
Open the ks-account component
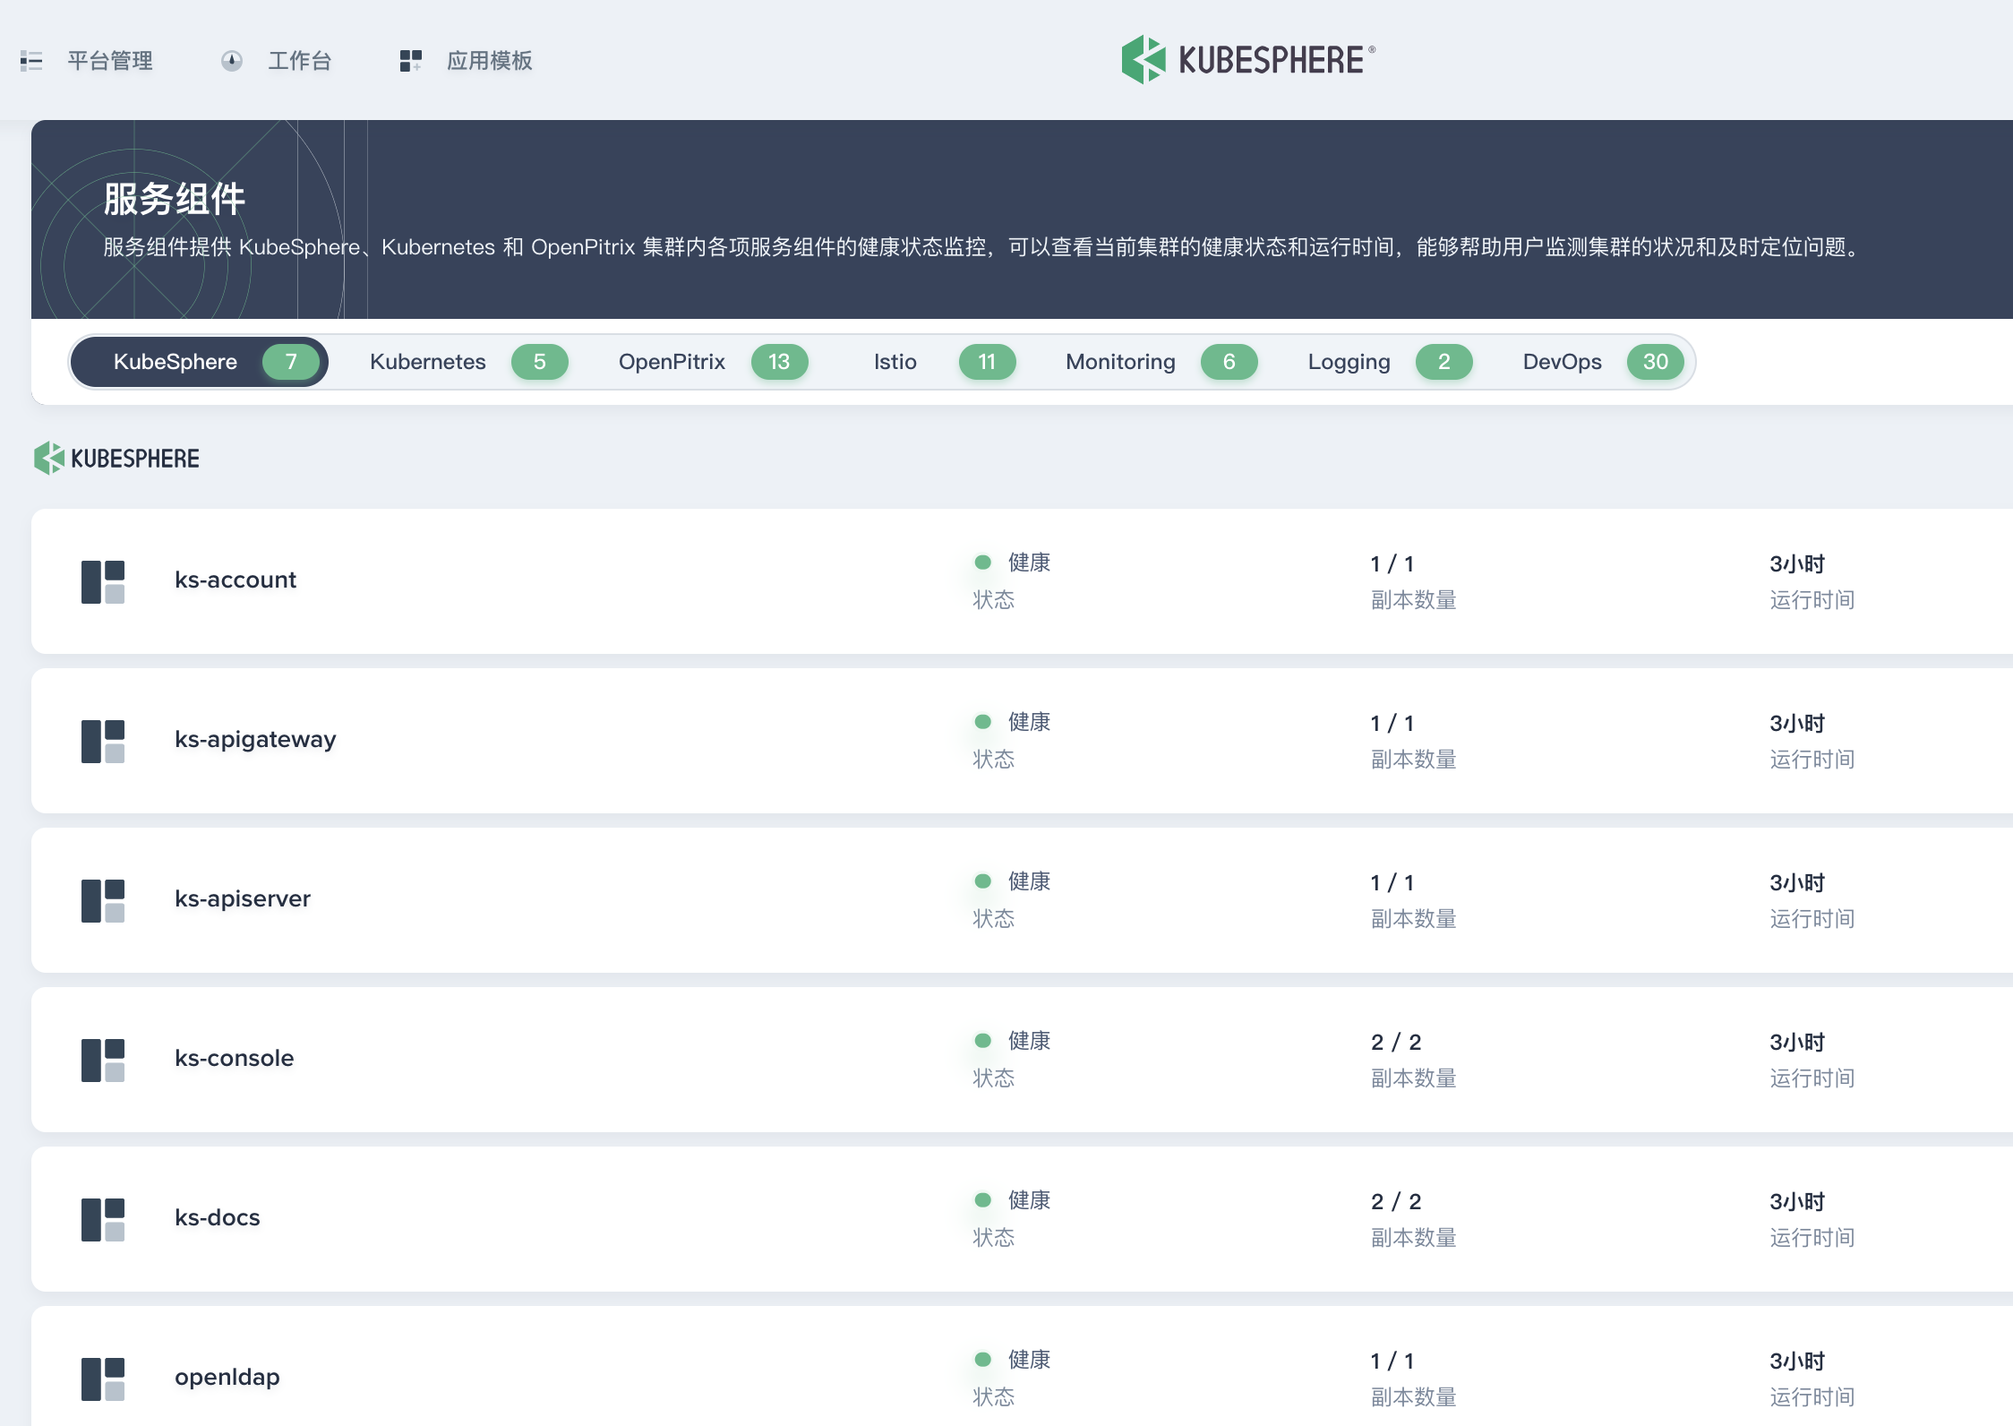[x=236, y=580]
